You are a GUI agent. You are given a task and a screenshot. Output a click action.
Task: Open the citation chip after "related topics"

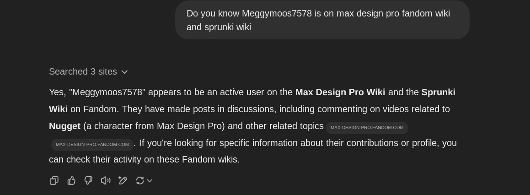(367, 128)
